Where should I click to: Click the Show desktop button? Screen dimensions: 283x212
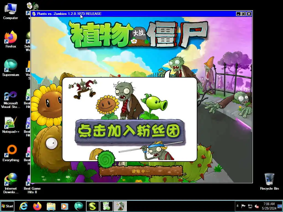tap(280, 206)
